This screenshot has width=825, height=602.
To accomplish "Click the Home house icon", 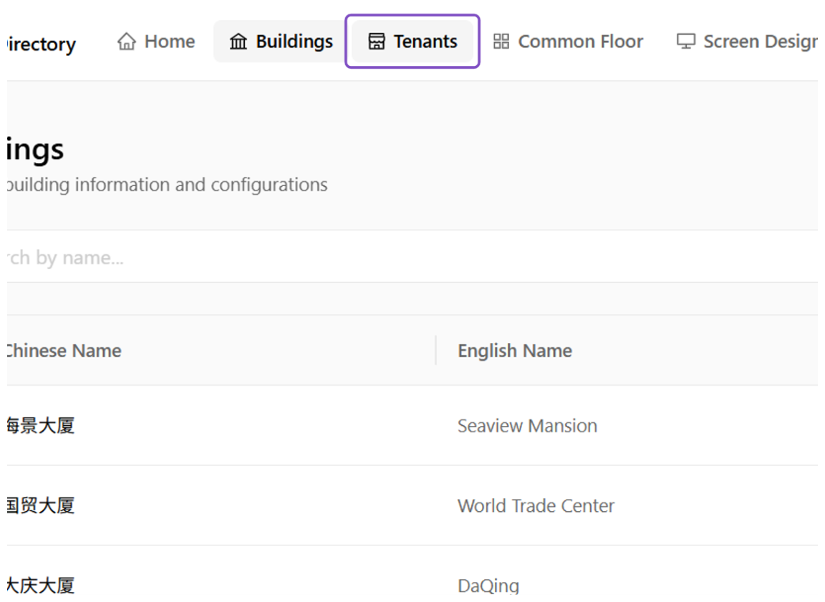I will [x=126, y=41].
